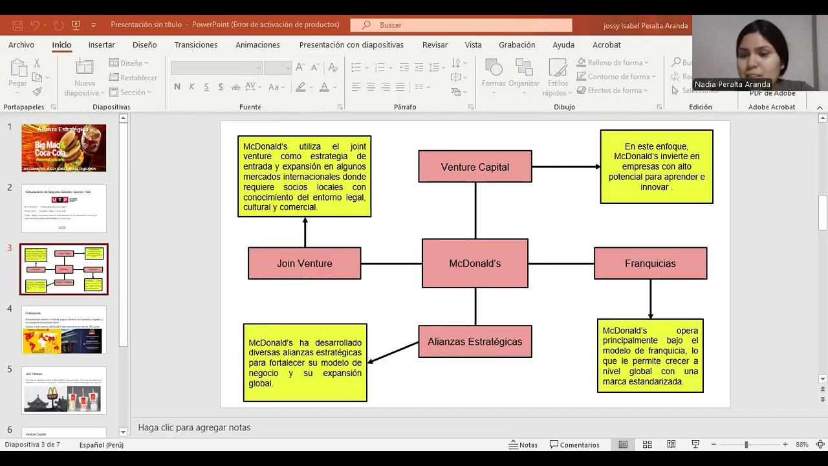Align text right in Párrafo group
Viewport: 828px width, 466px height.
pyautogui.click(x=386, y=87)
